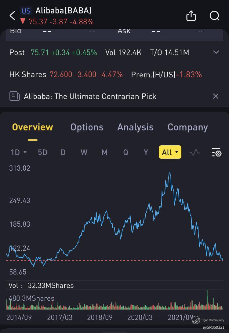
Task: Toggle the chart line style icon
Action: coord(195,152)
